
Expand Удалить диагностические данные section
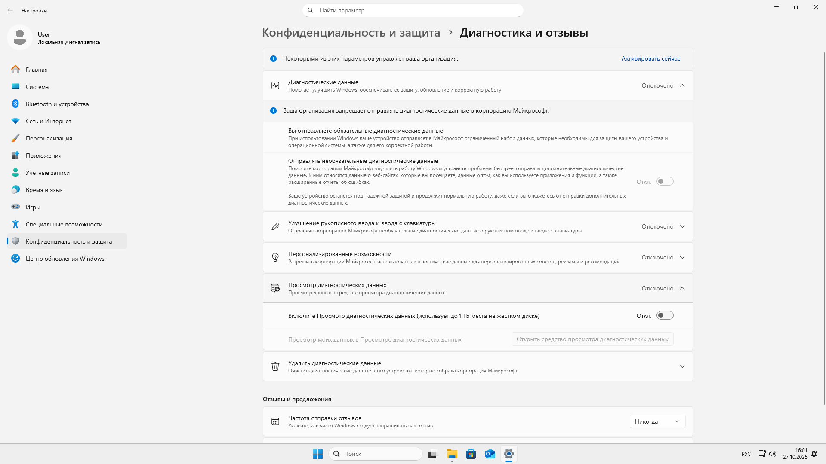[683, 366]
